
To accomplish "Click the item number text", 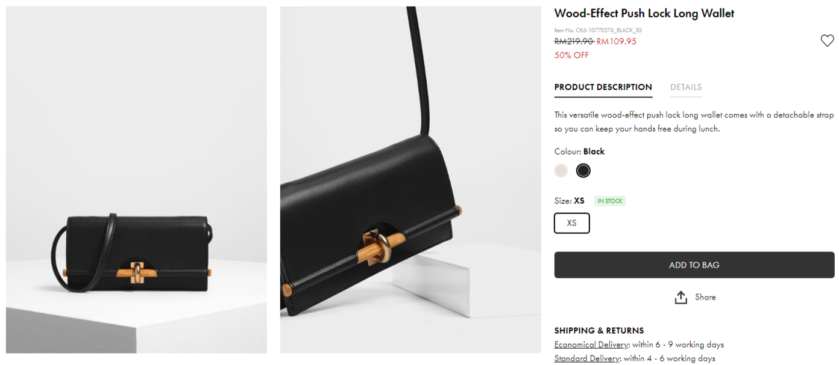I will [597, 30].
